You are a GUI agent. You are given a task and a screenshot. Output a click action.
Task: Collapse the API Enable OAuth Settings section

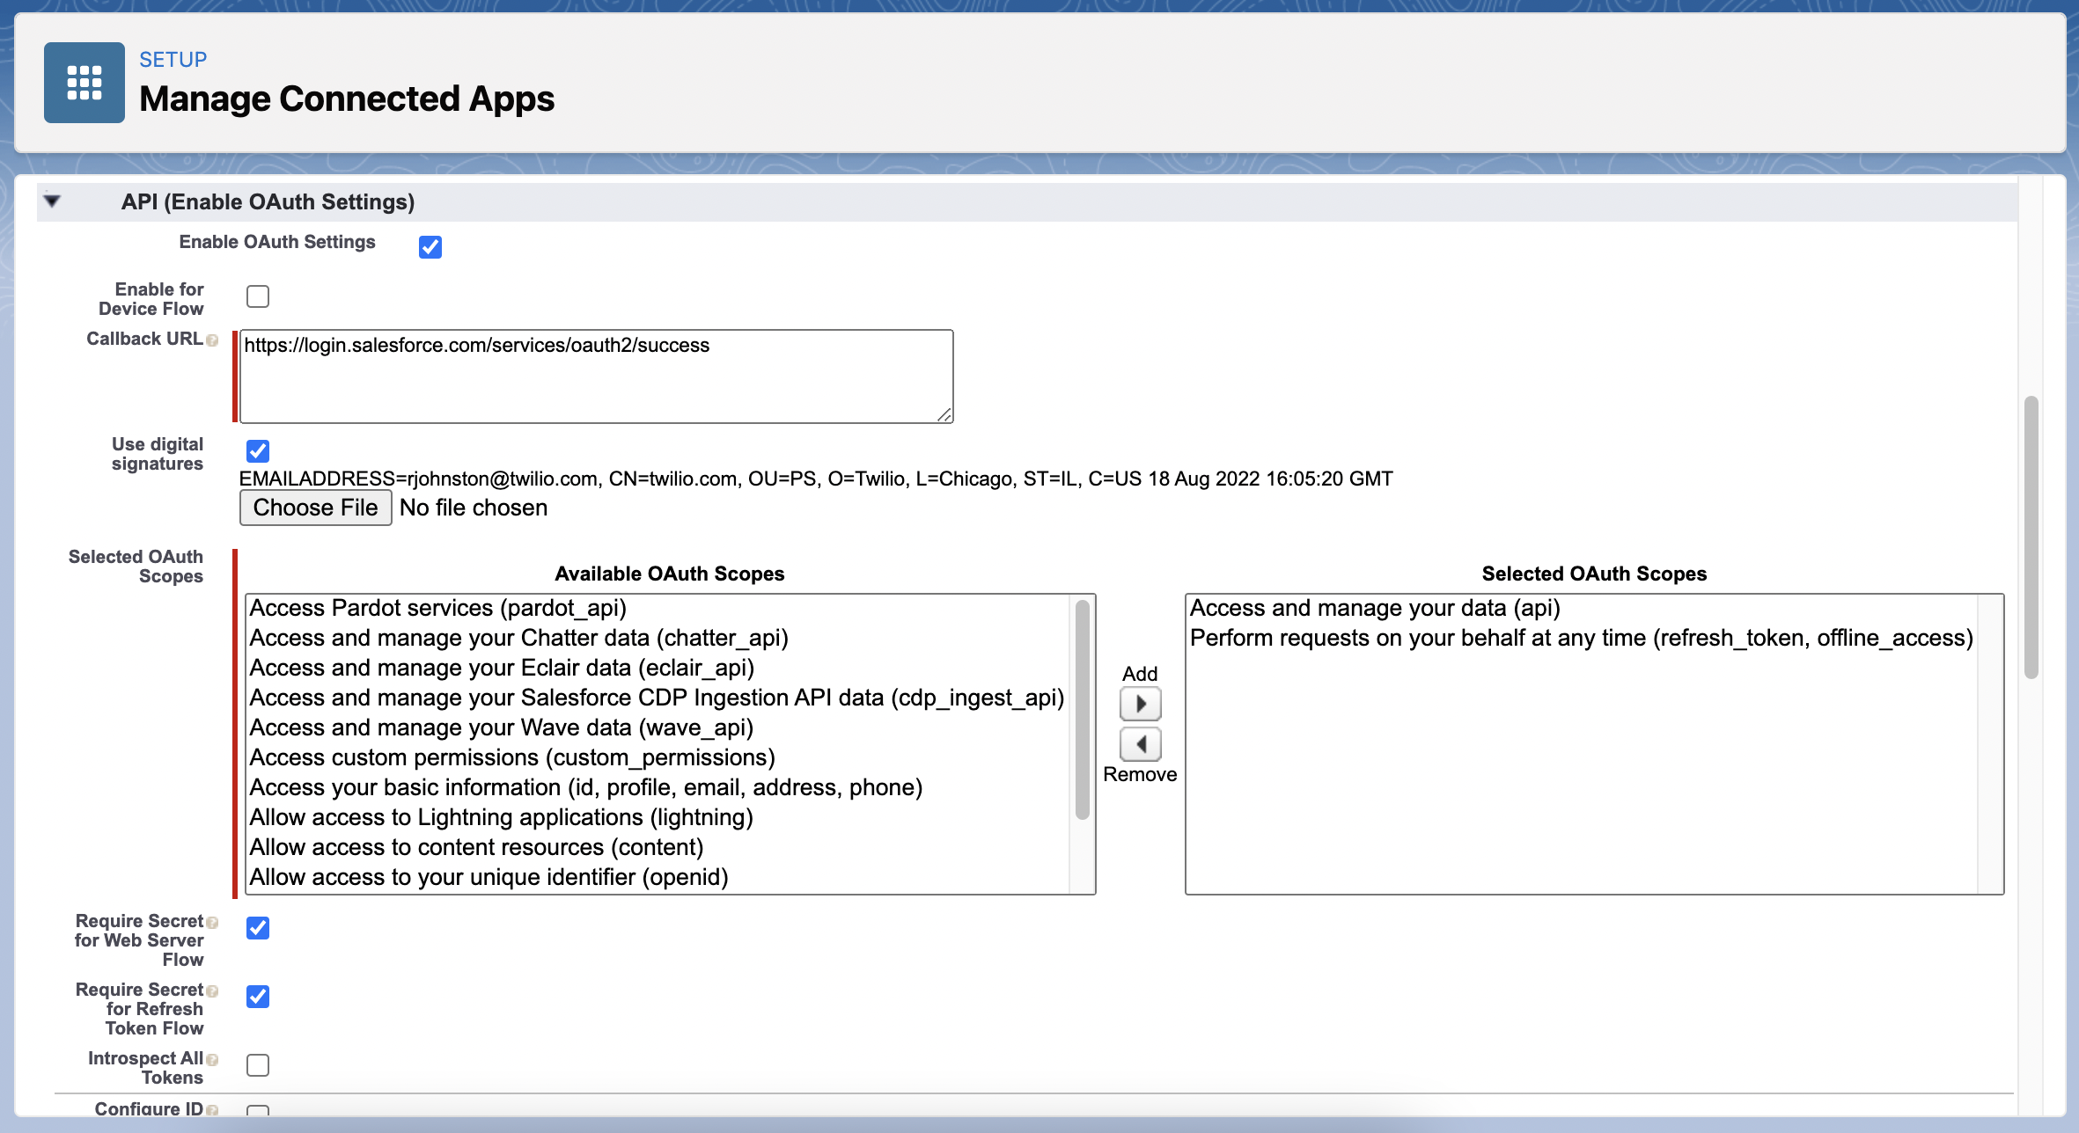(x=52, y=201)
